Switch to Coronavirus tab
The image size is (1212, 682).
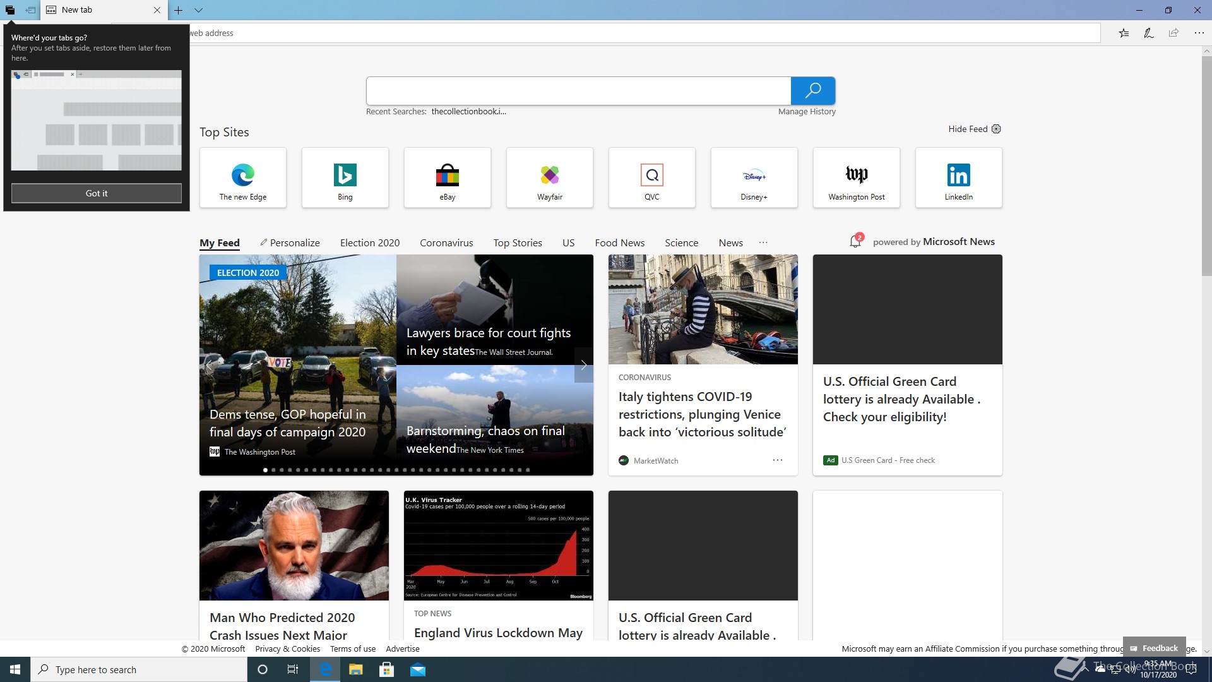[x=446, y=243]
